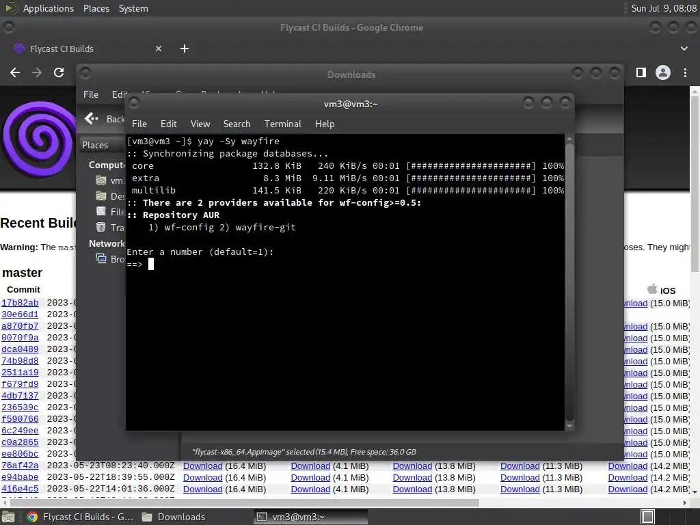Open commit 416e4c5 link

point(20,489)
